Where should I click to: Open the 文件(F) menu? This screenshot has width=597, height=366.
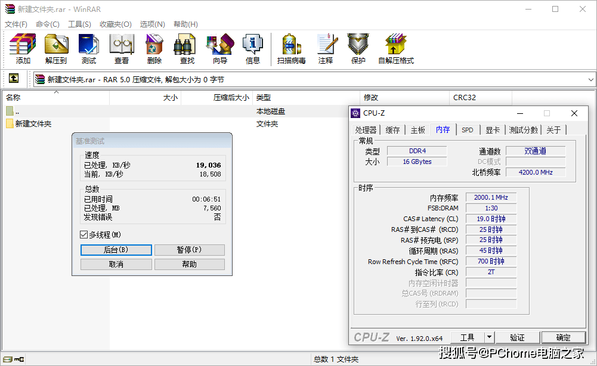point(16,24)
